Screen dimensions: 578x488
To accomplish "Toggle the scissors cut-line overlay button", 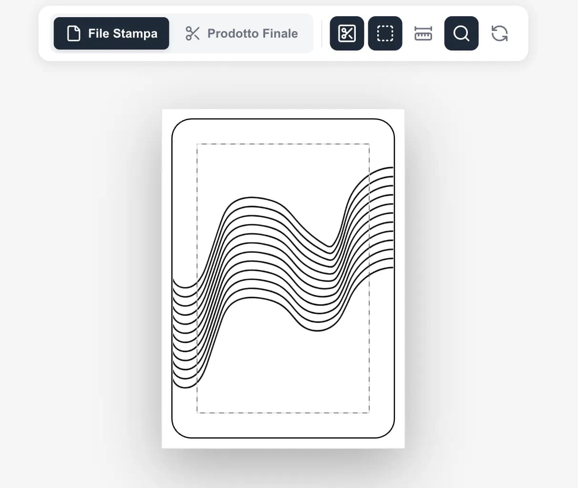I will (x=347, y=33).
